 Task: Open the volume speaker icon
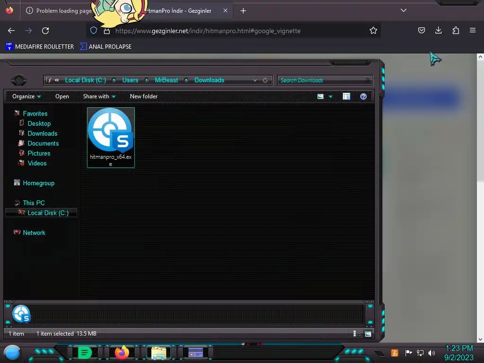click(x=432, y=353)
